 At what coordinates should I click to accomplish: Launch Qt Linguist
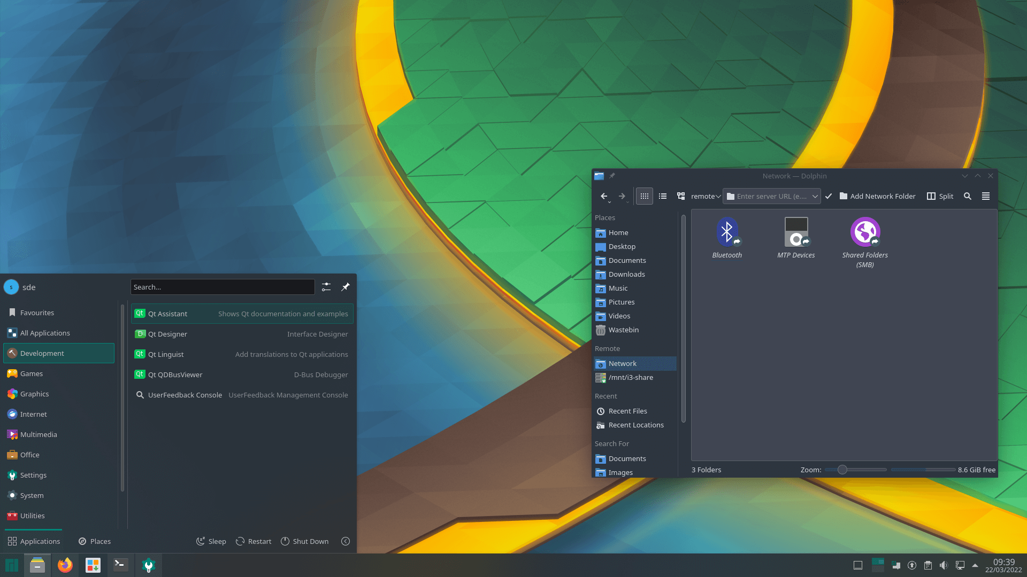coord(242,354)
